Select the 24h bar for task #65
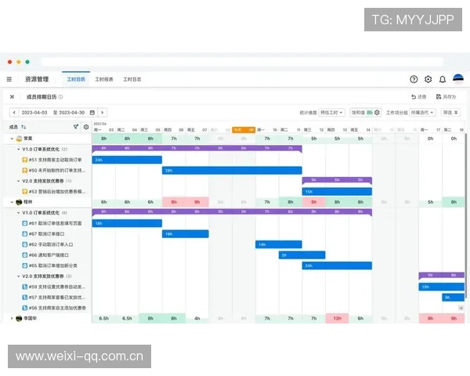Viewport: 470px width, 376px height. coord(337,266)
